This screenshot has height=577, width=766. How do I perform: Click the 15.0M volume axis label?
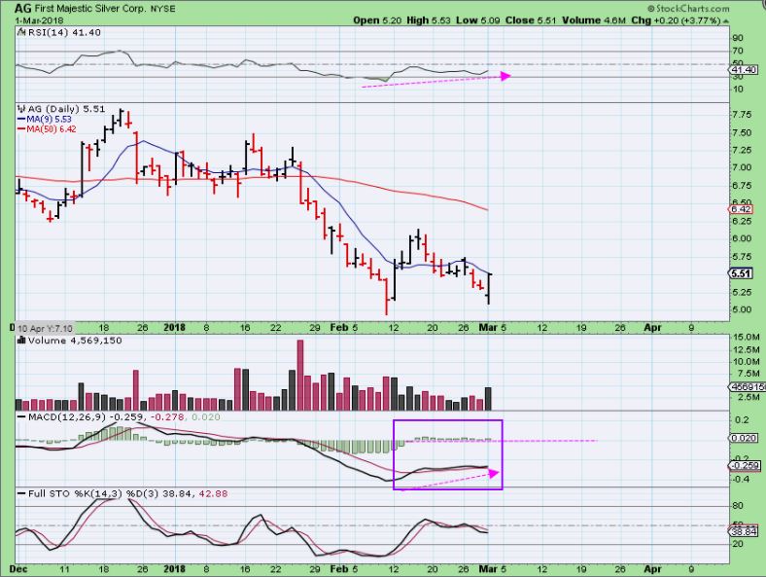click(746, 337)
